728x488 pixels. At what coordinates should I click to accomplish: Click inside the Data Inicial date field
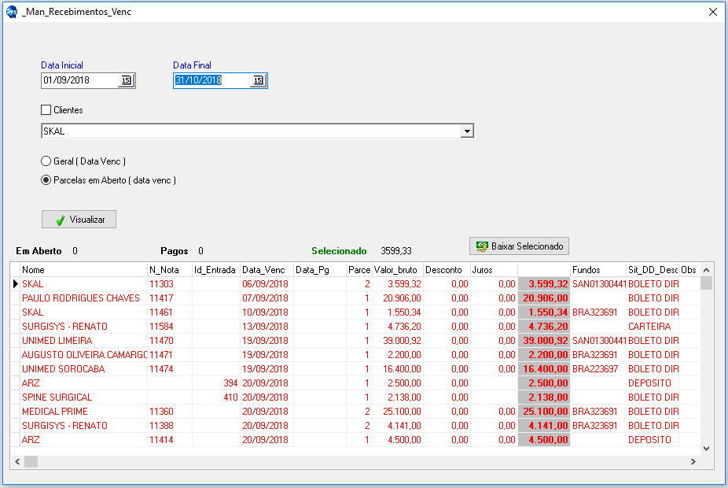[79, 80]
